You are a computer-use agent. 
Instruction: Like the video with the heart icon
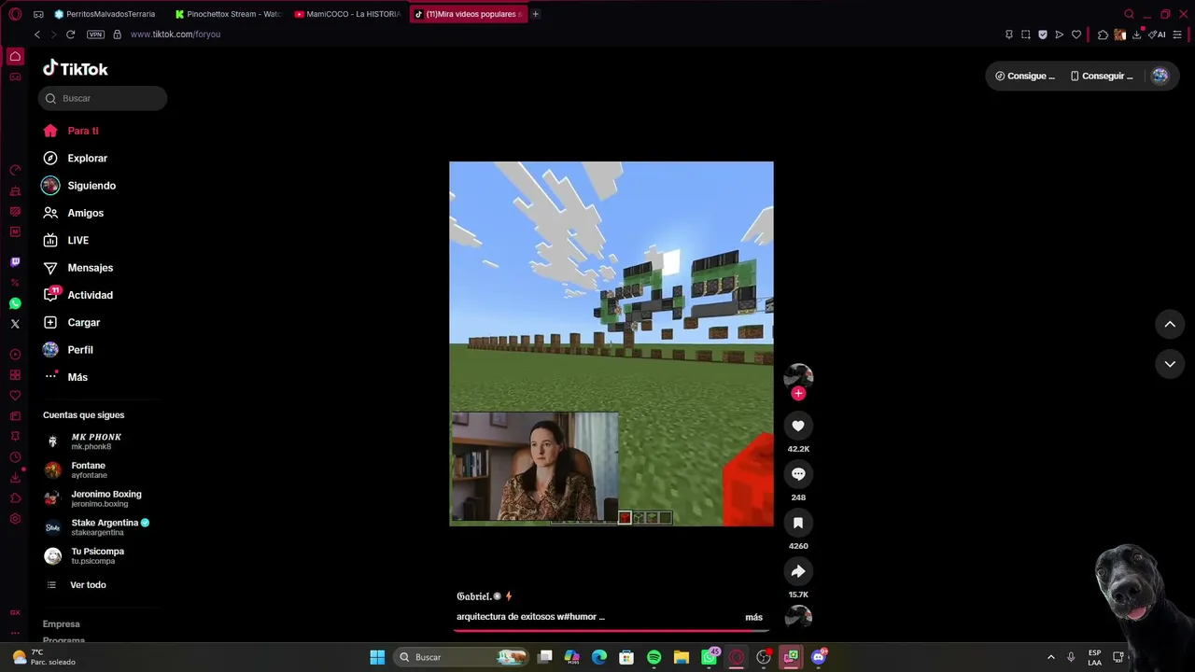pyautogui.click(x=798, y=426)
